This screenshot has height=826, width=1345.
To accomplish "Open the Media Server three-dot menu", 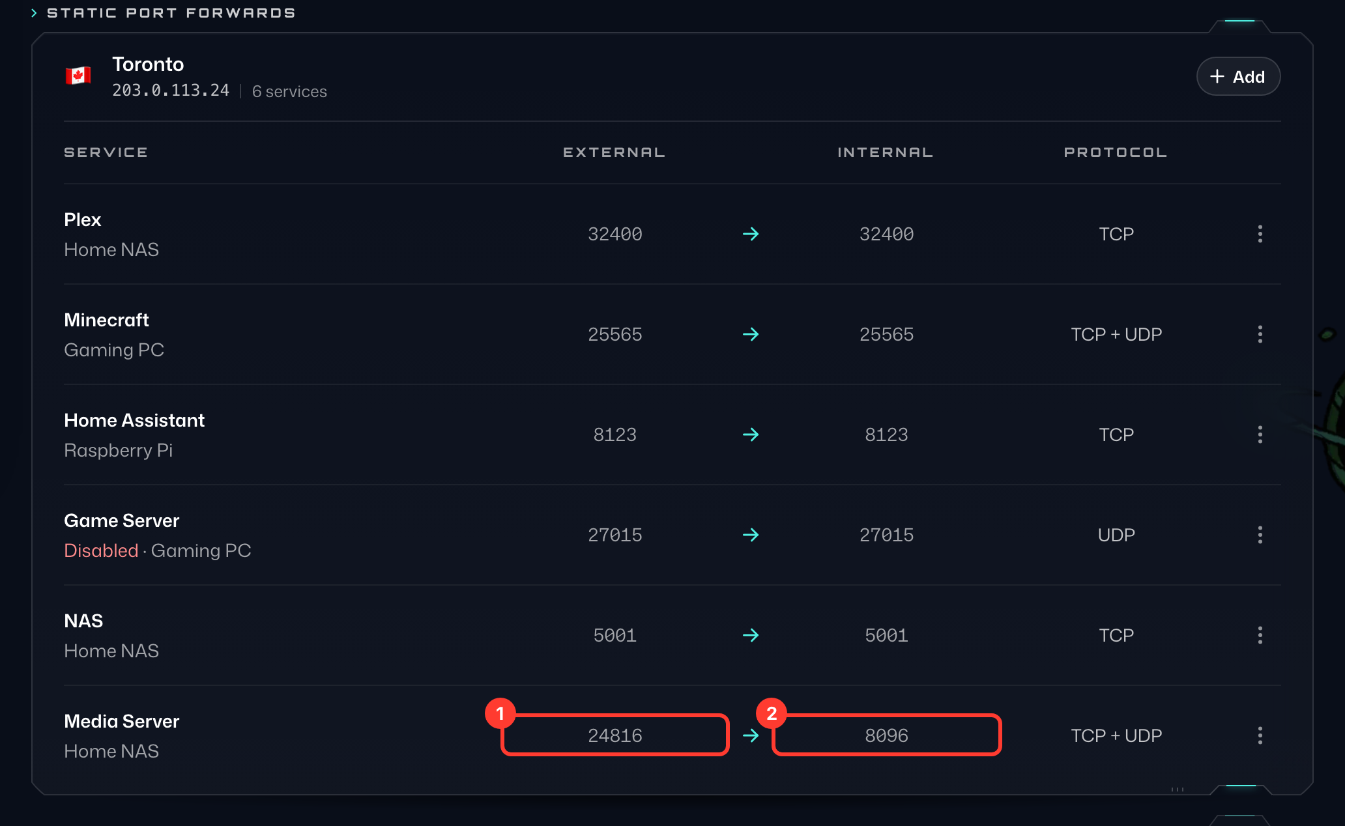I will pyautogui.click(x=1260, y=735).
